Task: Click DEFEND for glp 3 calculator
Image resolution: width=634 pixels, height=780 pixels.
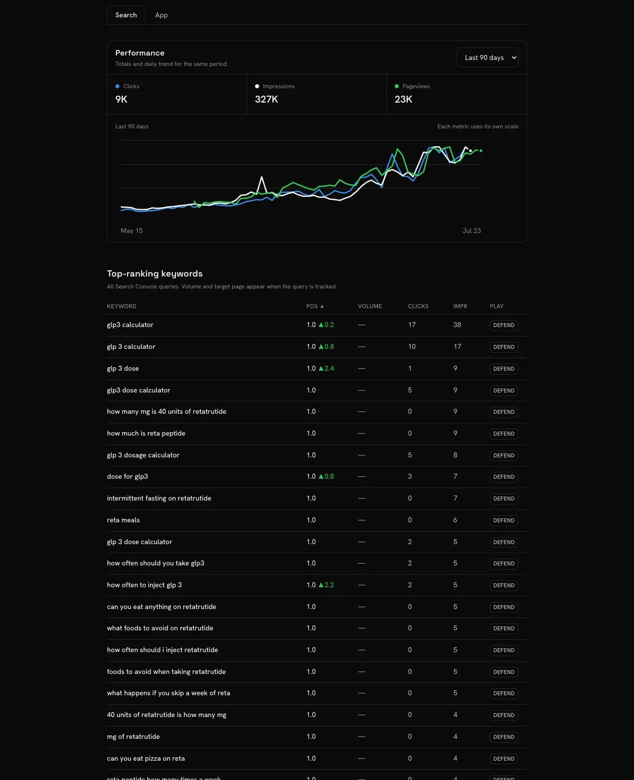Action: [504, 347]
